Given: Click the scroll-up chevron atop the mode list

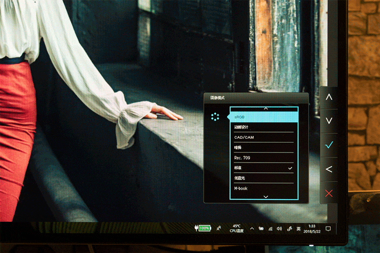Looking at the screenshot, I should click(266, 109).
